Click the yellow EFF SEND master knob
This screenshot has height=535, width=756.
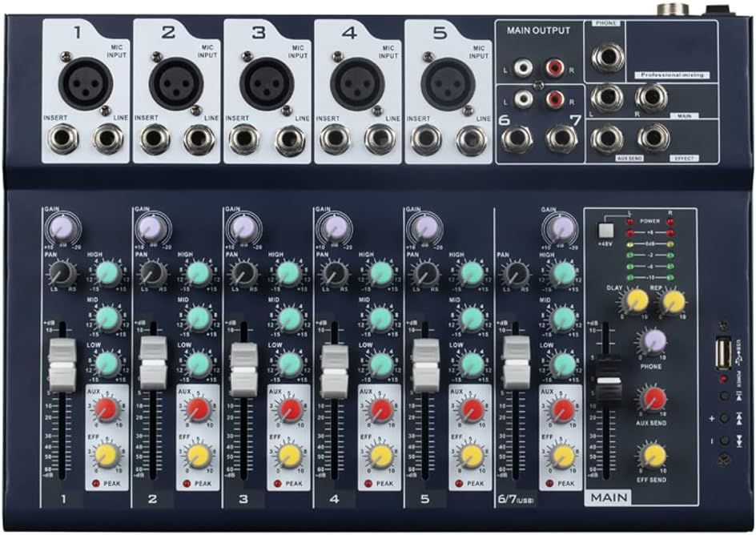654,455
